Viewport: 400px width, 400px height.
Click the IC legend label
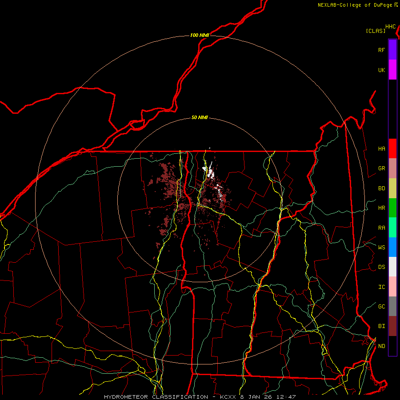click(x=381, y=287)
